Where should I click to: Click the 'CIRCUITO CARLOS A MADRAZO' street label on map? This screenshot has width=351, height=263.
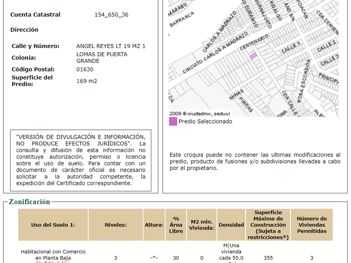pos(215,53)
